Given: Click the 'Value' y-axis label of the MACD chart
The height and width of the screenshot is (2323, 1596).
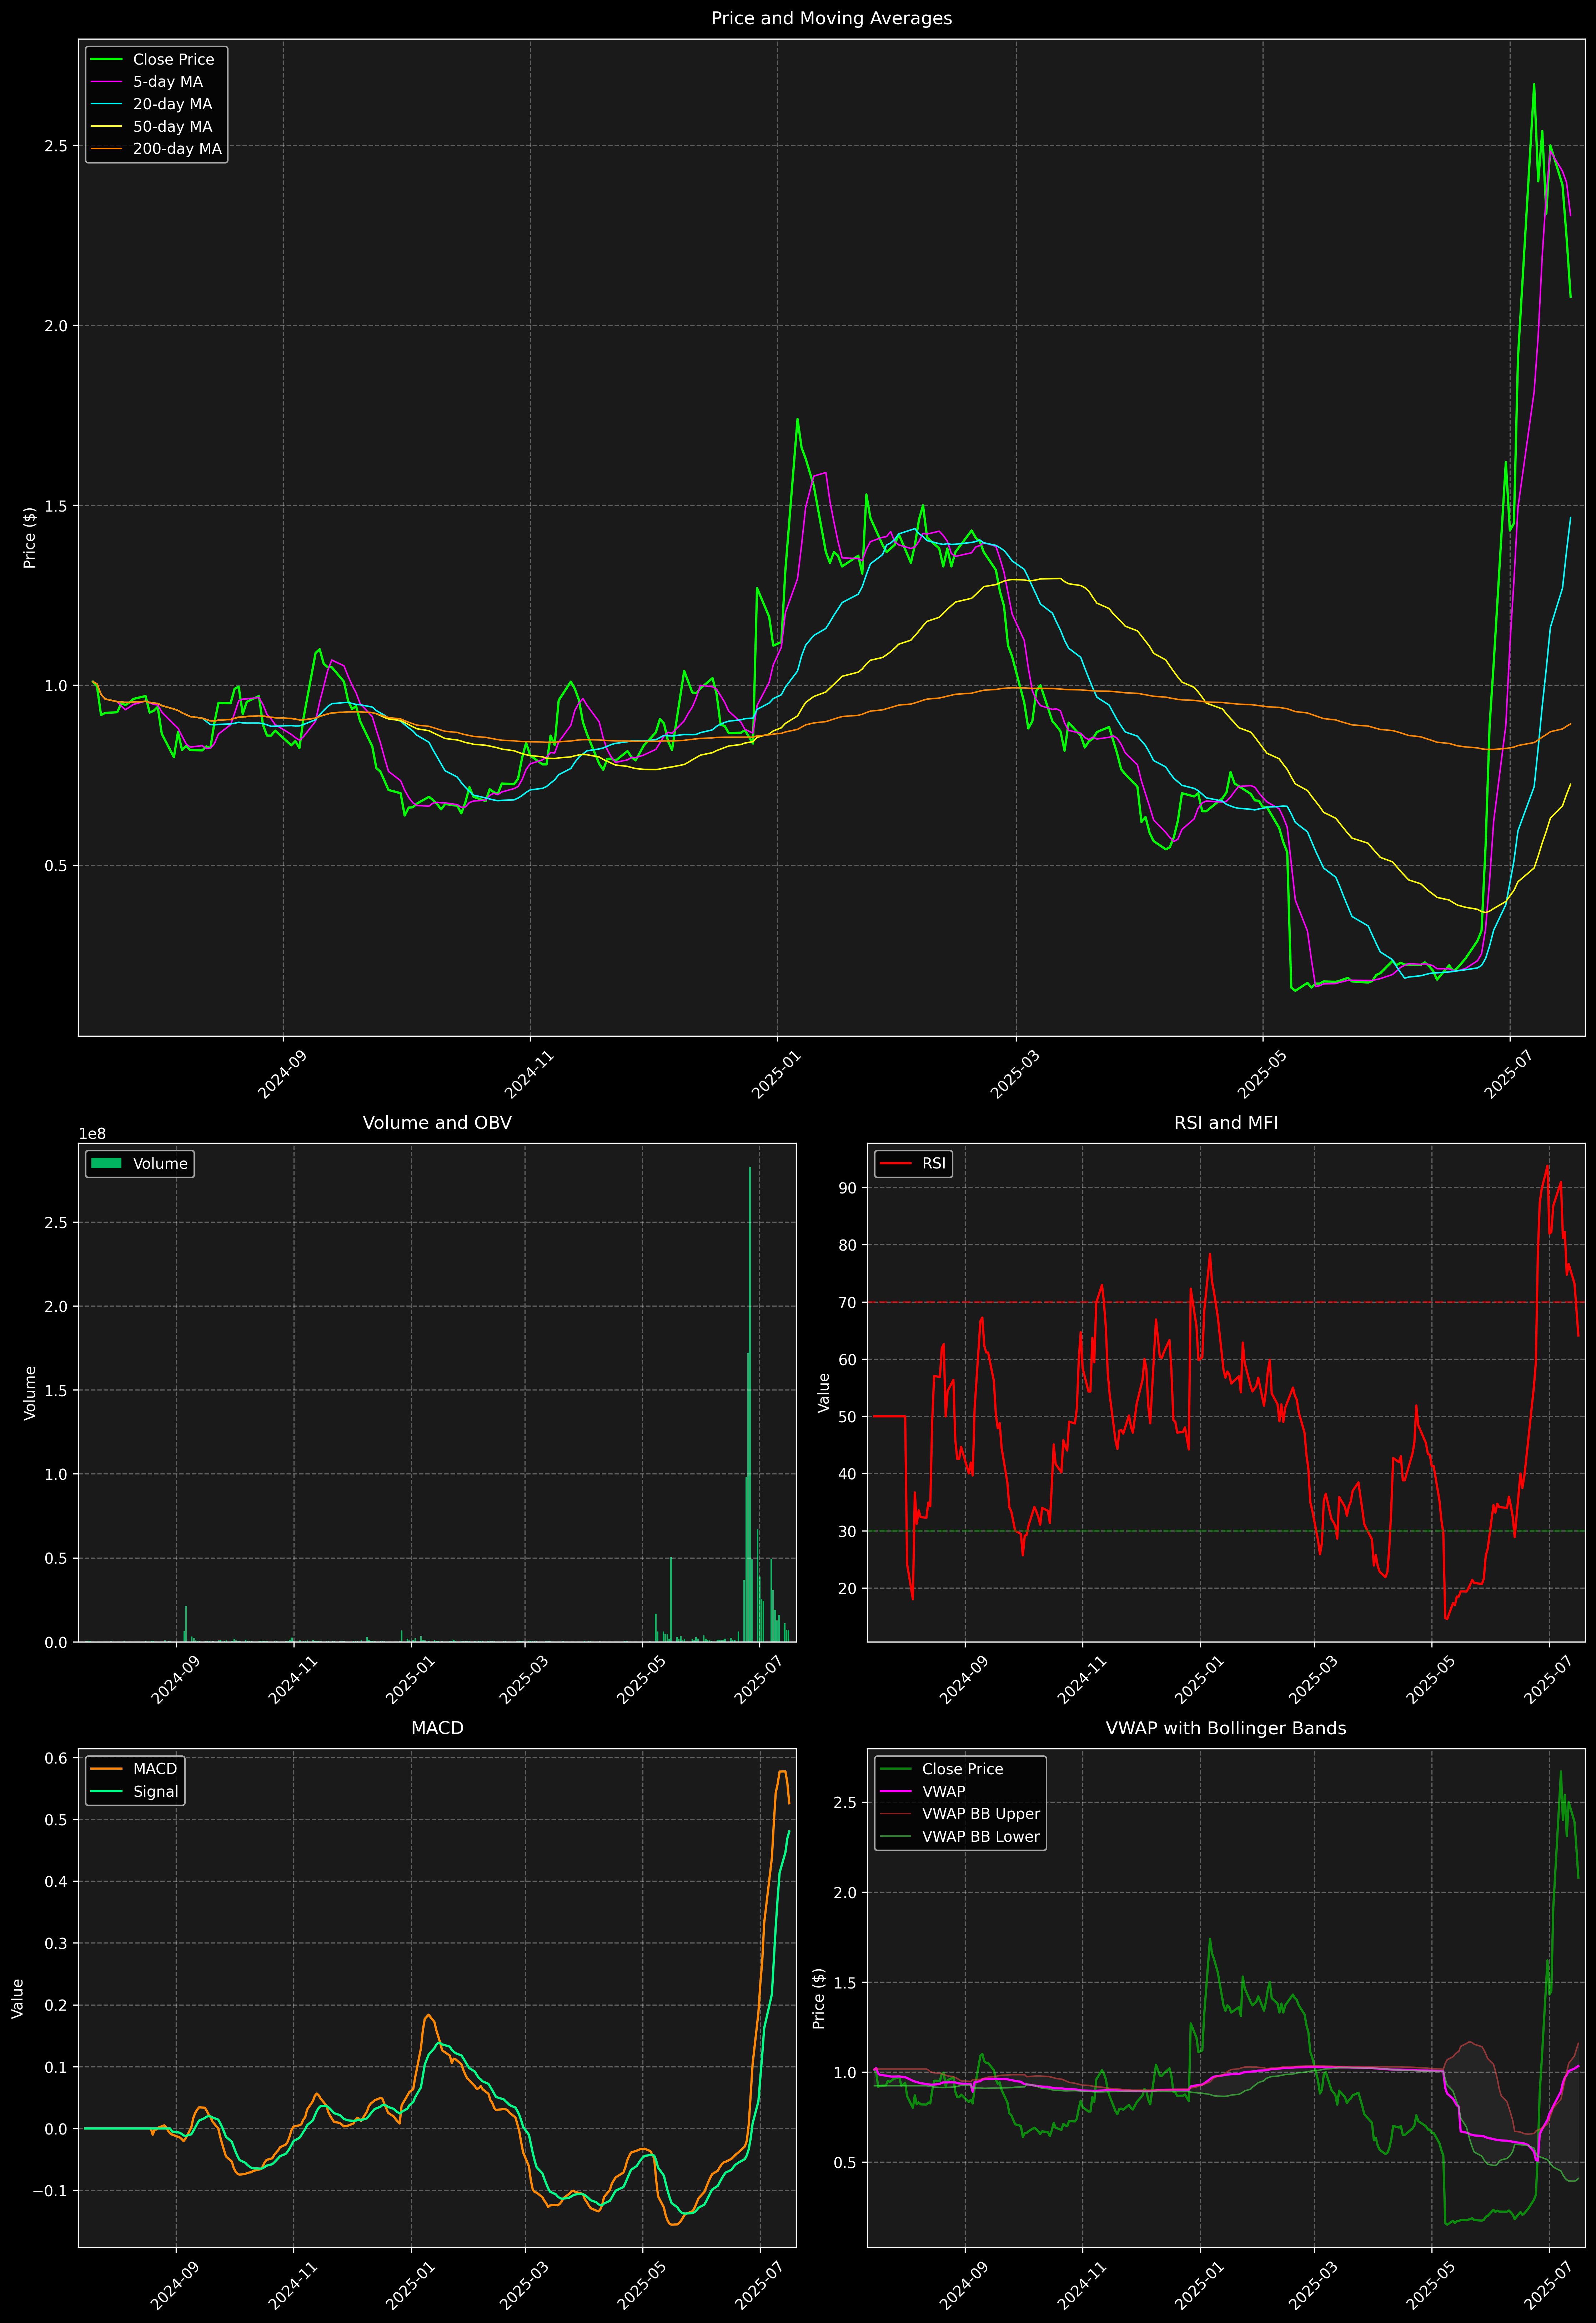Looking at the screenshot, I should point(18,1998).
